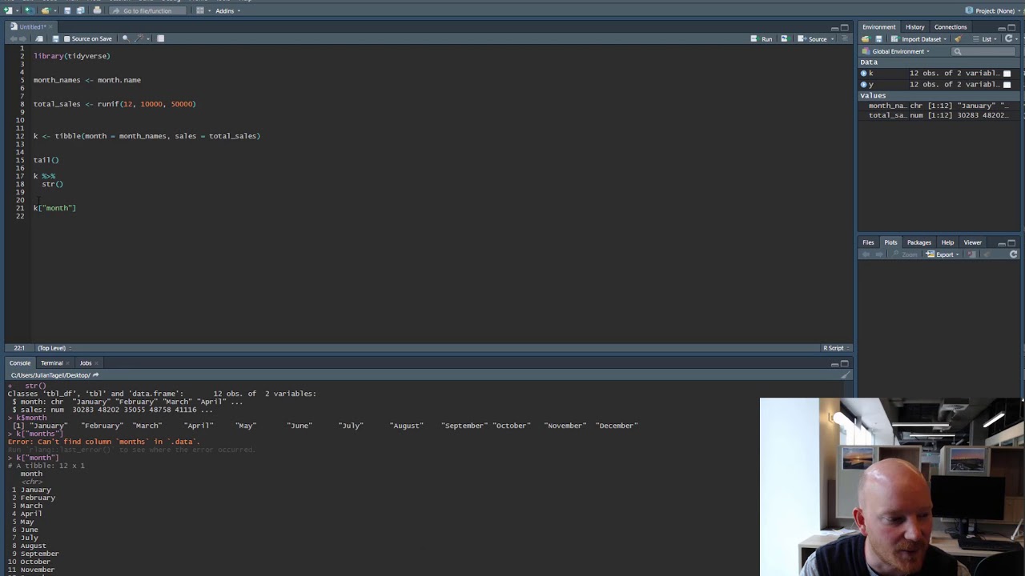The width and height of the screenshot is (1025, 576).
Task: Clear environment objects with broom icon
Action: [x=958, y=38]
